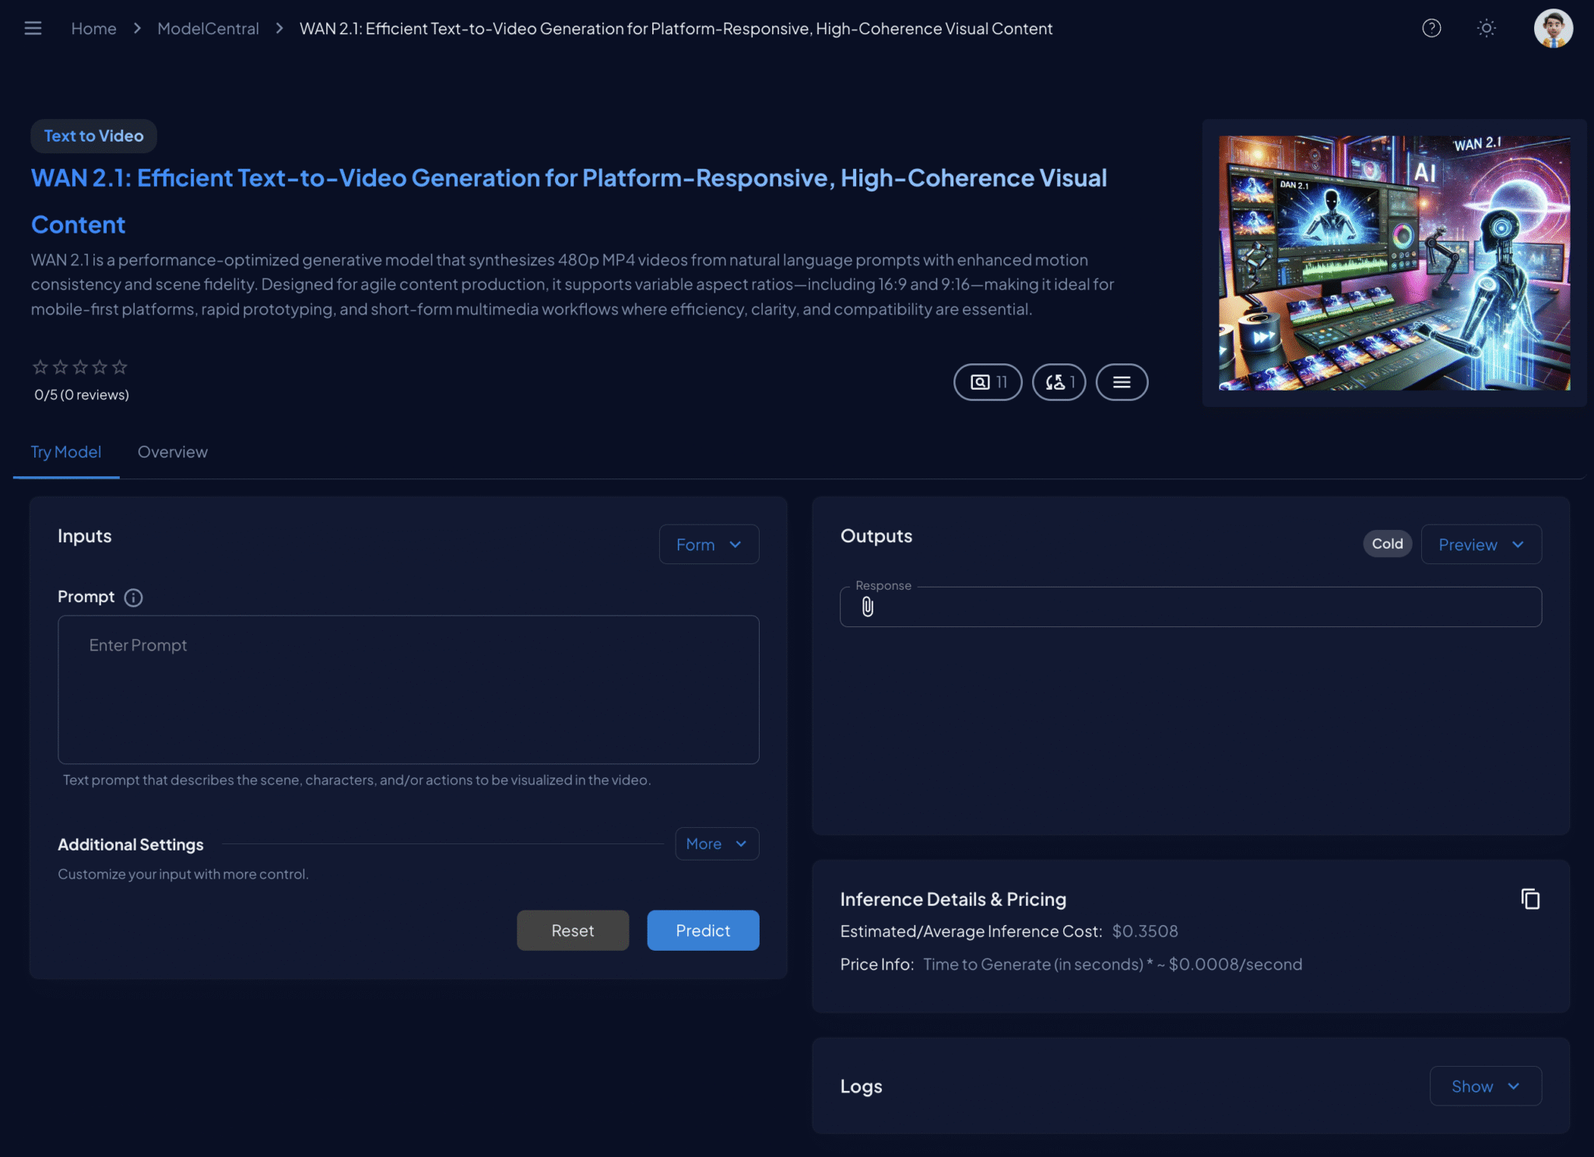The image size is (1594, 1157).
Task: Click the Predict button
Action: coord(703,930)
